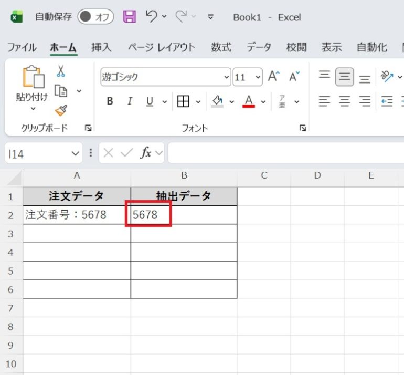Open the Borders dropdown arrow
This screenshot has height=375, width=404.
[198, 101]
